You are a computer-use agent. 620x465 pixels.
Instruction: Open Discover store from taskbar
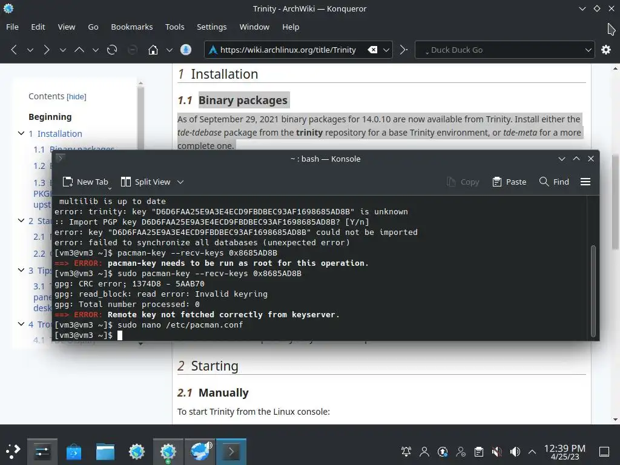[73, 451]
